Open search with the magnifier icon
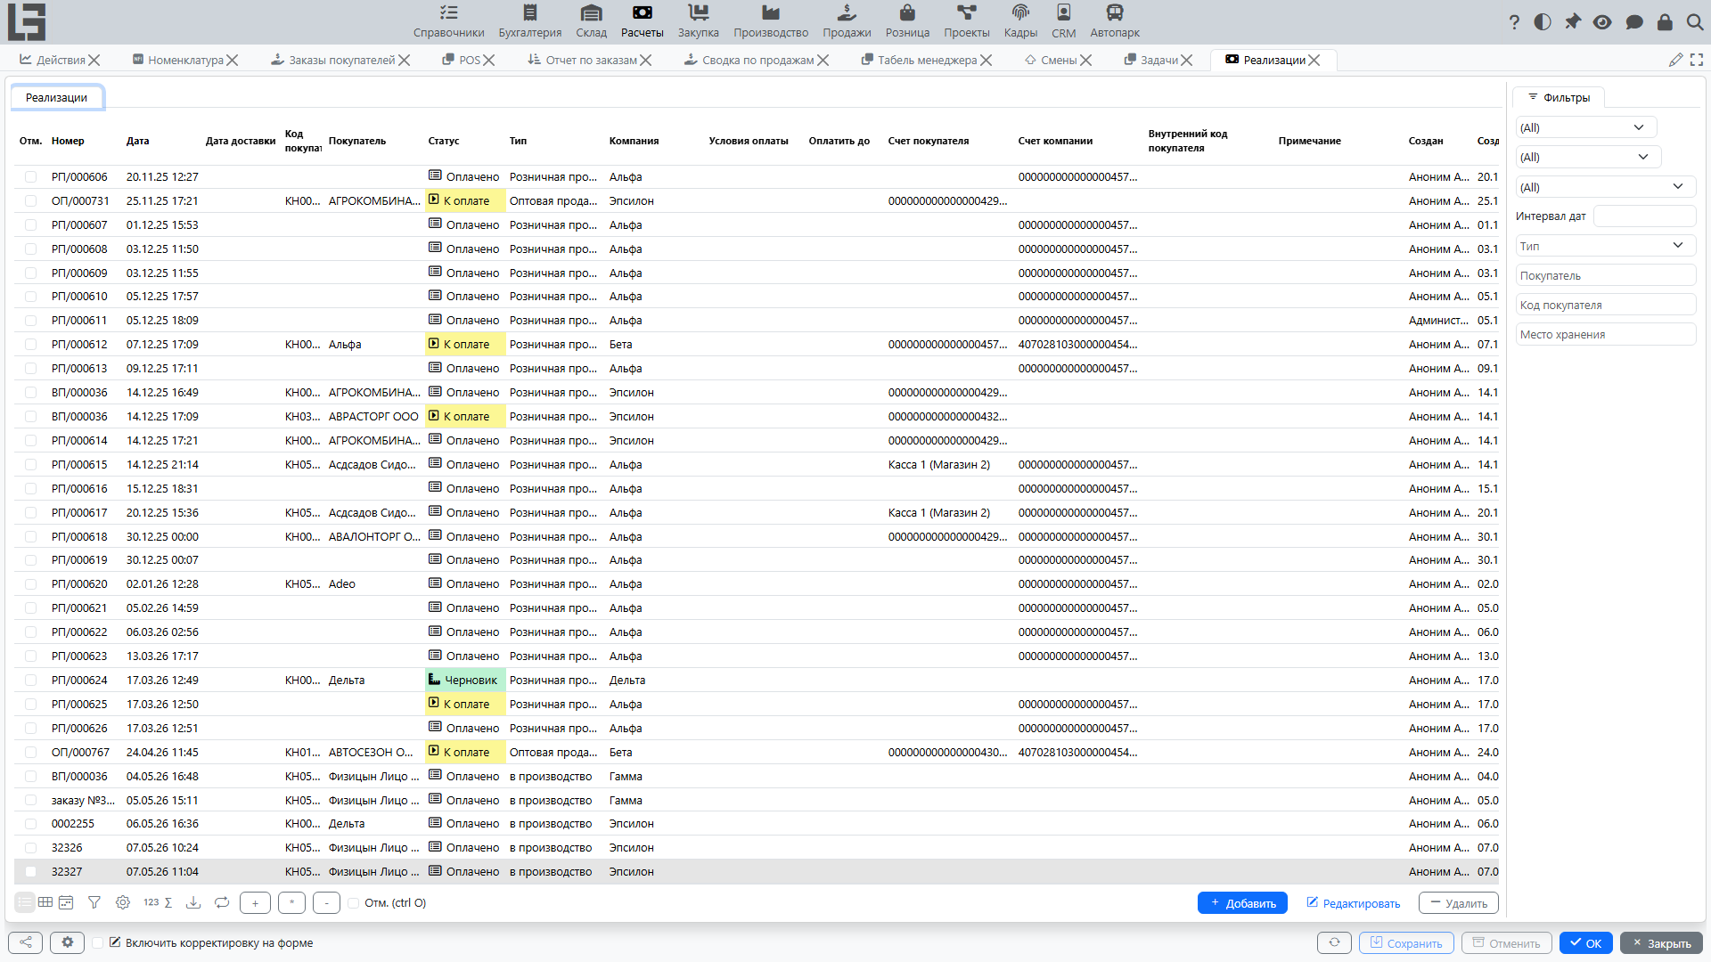1711x962 pixels. pyautogui.click(x=1695, y=22)
